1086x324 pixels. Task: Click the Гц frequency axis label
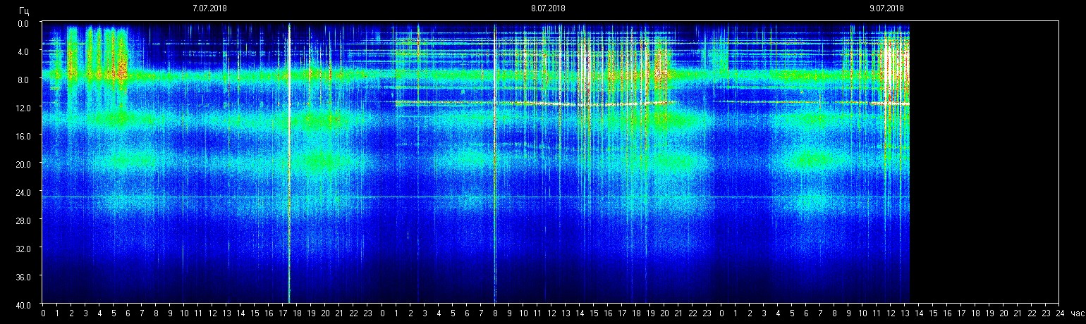[x=25, y=10]
